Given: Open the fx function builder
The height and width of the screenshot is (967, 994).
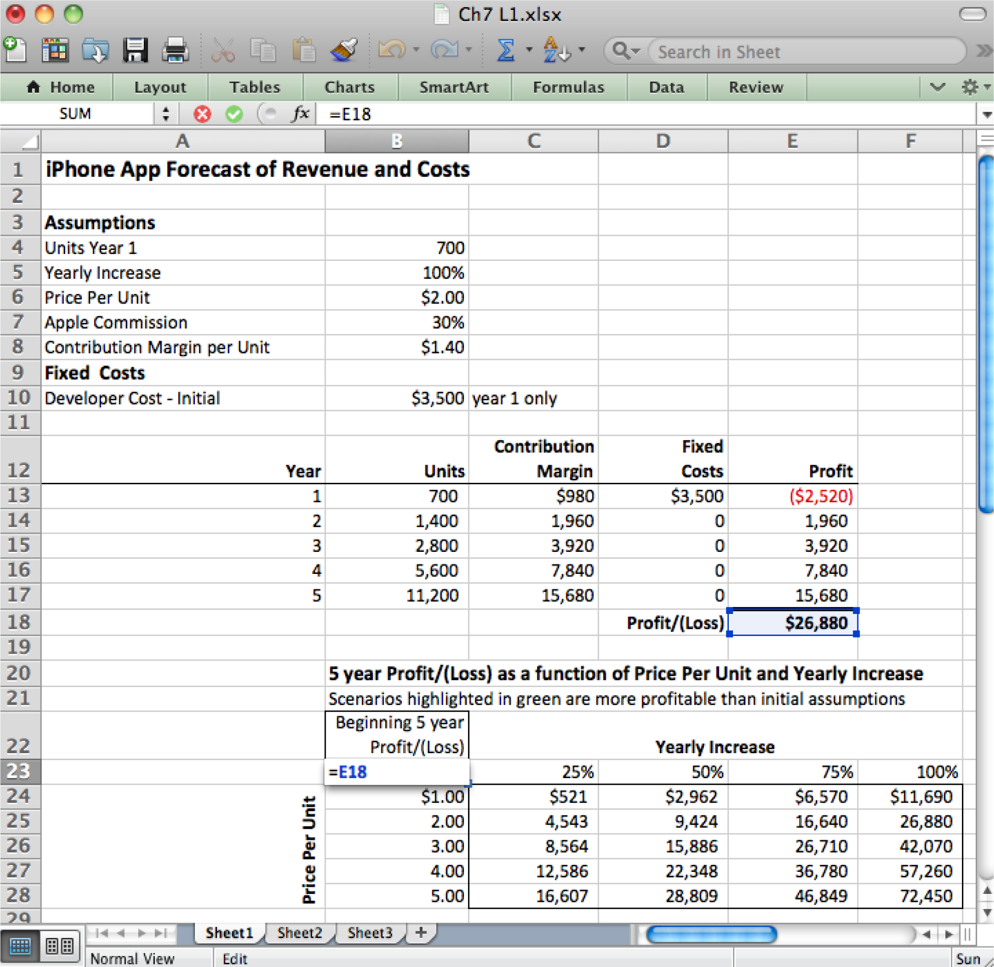Looking at the screenshot, I should pyautogui.click(x=300, y=113).
